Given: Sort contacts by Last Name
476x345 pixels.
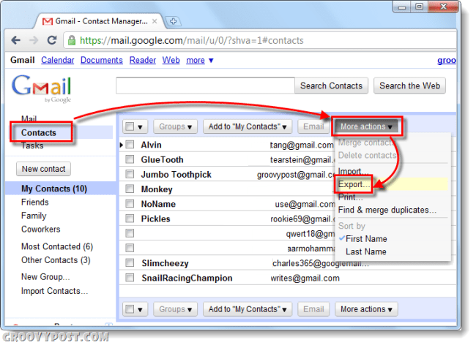Looking at the screenshot, I should [366, 251].
